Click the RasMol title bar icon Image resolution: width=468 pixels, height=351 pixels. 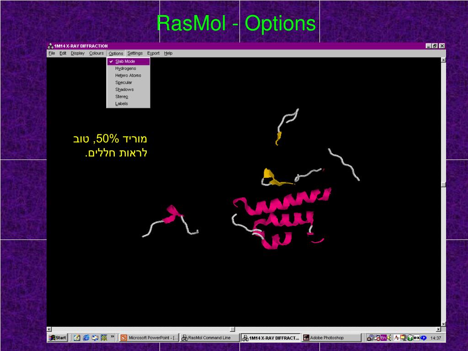click(x=50, y=46)
